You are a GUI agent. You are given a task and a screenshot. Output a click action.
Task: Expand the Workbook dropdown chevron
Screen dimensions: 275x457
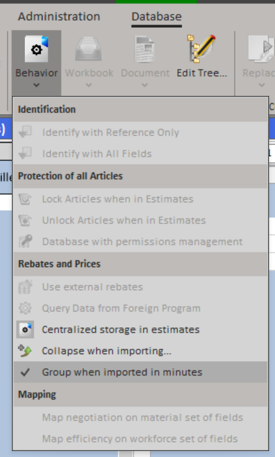tap(89, 85)
